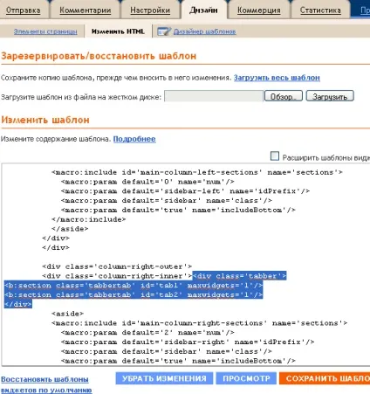
Task: Click the <aside> opening tag line
Action: 67,314
